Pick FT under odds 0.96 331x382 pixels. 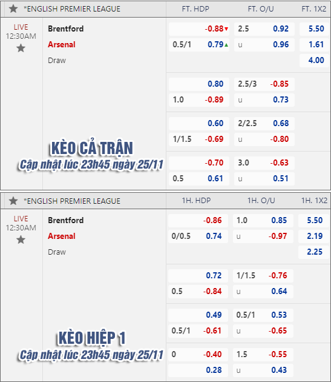coord(281,45)
